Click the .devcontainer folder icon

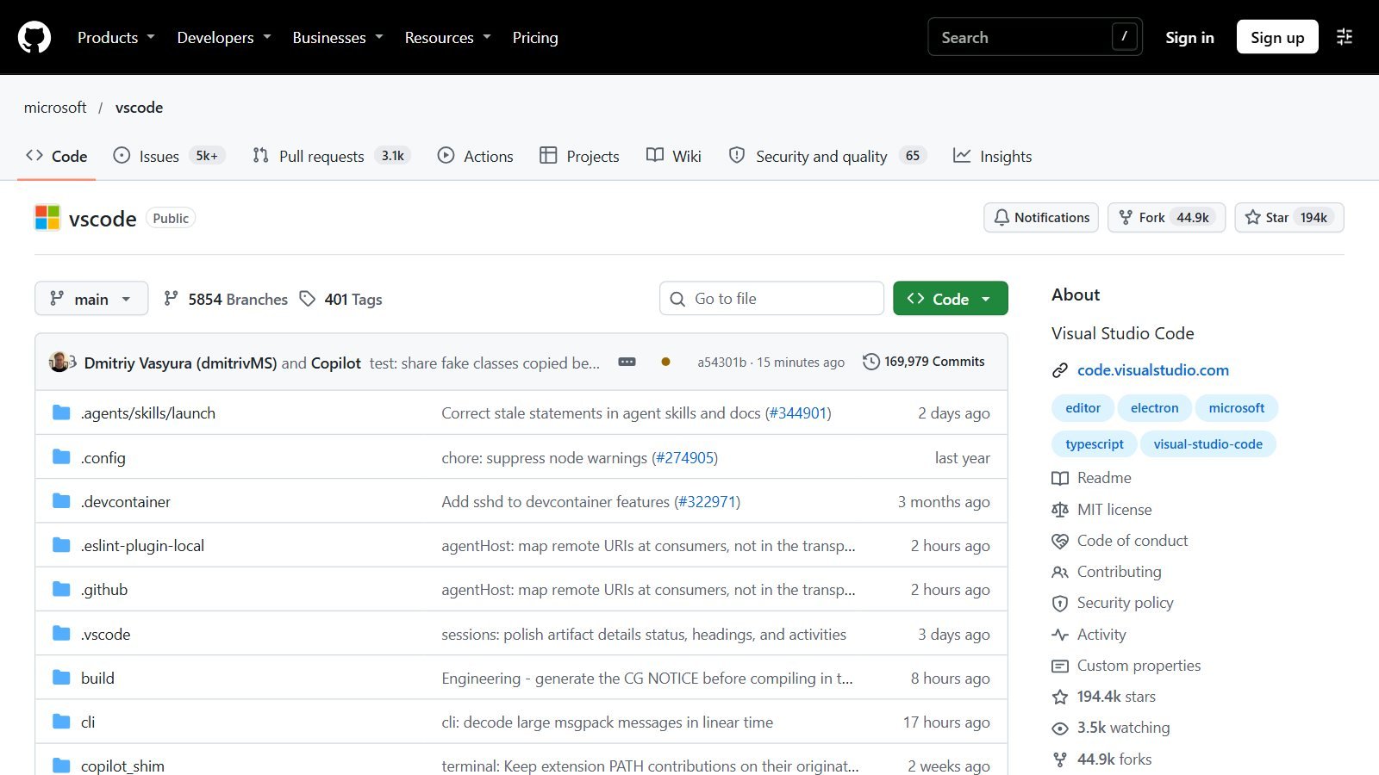61,500
